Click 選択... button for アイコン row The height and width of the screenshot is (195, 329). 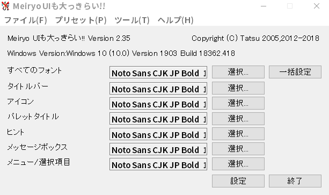tap(238, 103)
